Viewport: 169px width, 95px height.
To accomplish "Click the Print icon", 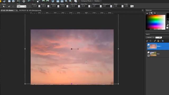I will pyautogui.click(x=24, y=1).
